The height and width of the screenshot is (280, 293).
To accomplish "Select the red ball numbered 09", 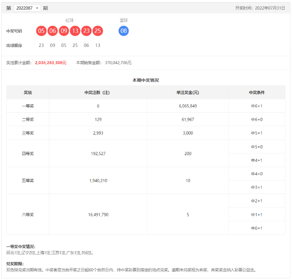I will (x=64, y=31).
